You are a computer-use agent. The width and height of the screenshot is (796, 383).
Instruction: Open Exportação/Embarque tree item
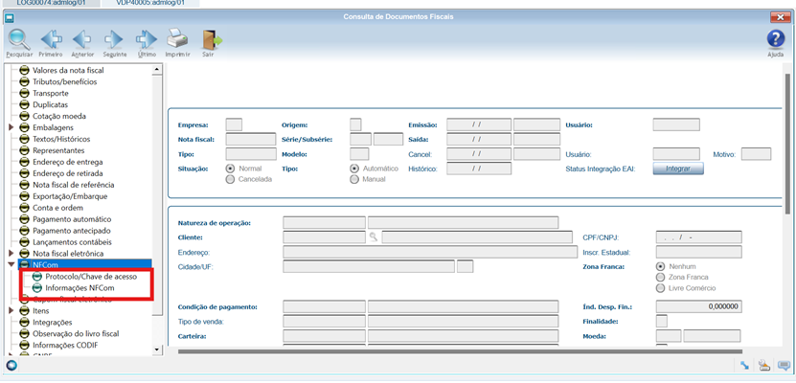(70, 196)
